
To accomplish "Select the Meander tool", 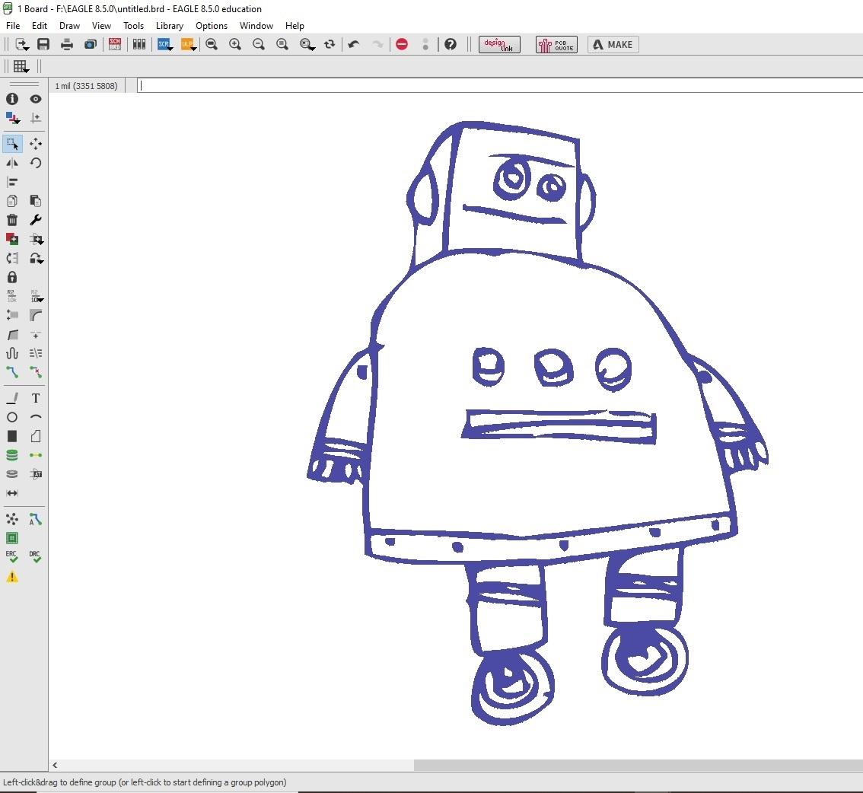I will click(x=12, y=353).
